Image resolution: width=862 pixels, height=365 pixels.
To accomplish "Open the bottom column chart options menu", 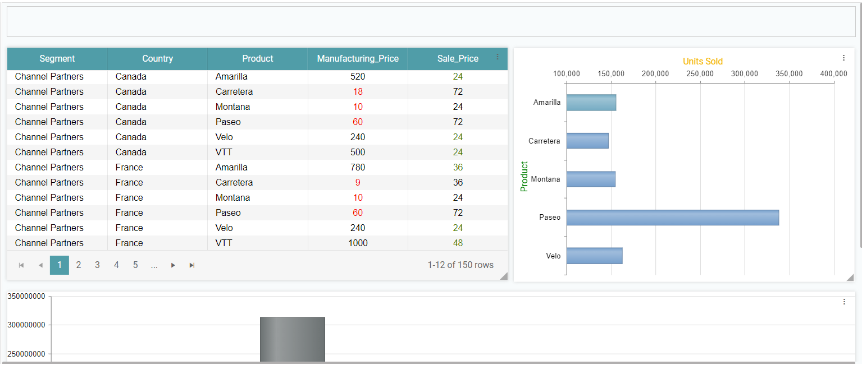I will point(844,302).
